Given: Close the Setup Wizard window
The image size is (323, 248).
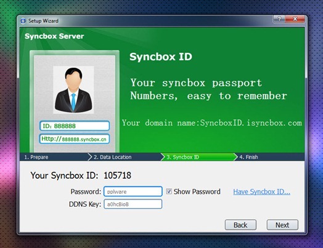Looking at the screenshot, I should coord(295,19).
